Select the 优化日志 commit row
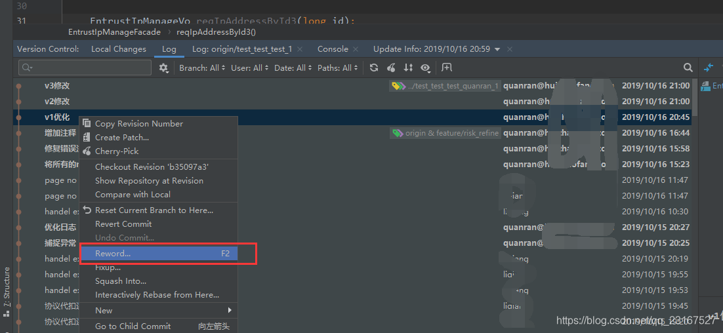Viewport: 723px width, 333px height. 353,227
